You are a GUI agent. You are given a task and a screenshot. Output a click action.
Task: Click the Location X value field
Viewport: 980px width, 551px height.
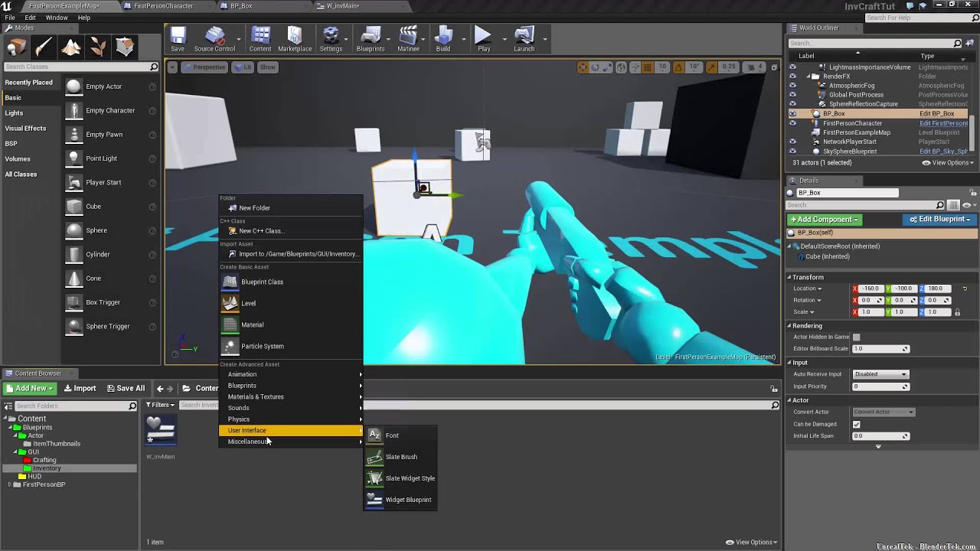[871, 289]
